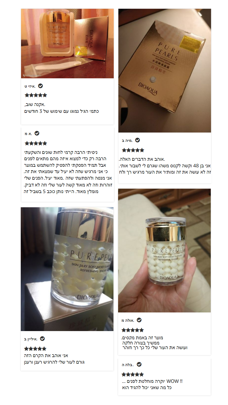228x405 pixels.
Task: Click reviewer name אולה מ
Action: point(128,320)
